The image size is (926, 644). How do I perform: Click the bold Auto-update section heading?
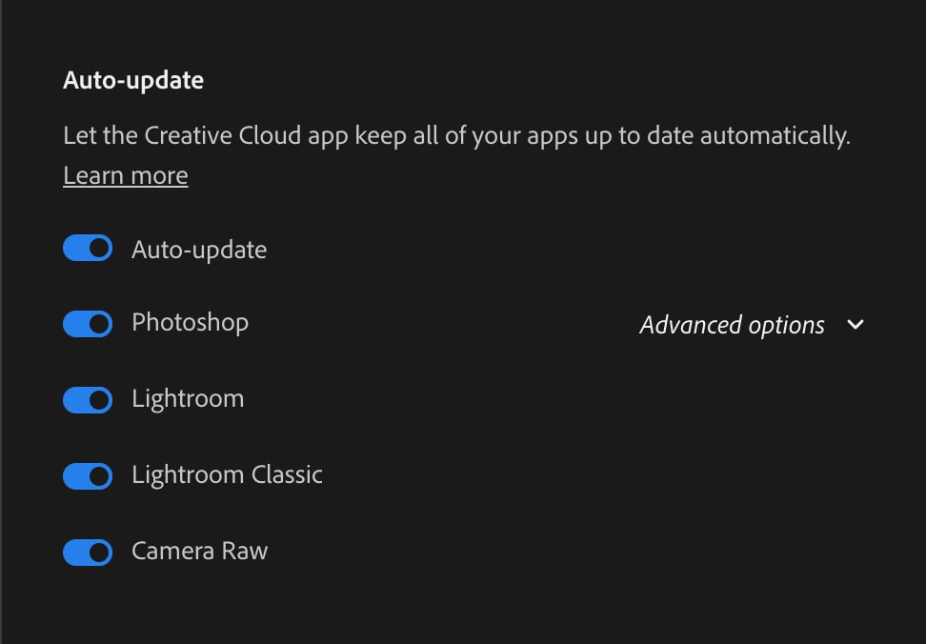(133, 80)
